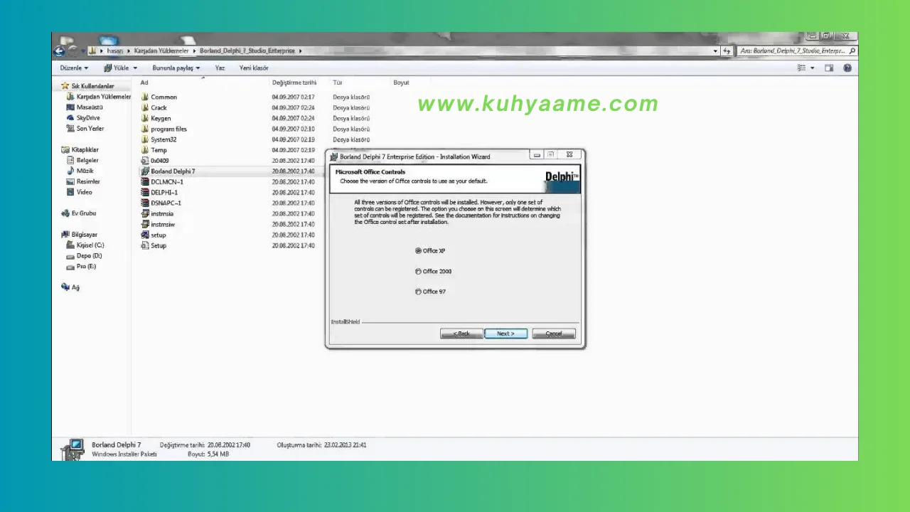This screenshot has height=512, width=910.
Task: Open Sık Kullanılanlar in the sidebar
Action: click(92, 86)
